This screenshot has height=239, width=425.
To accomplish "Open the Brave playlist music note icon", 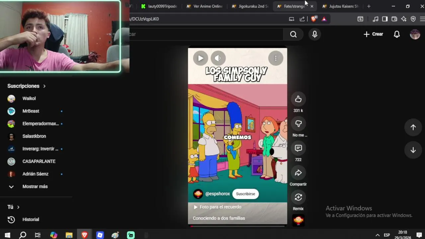I will pyautogui.click(x=376, y=19).
